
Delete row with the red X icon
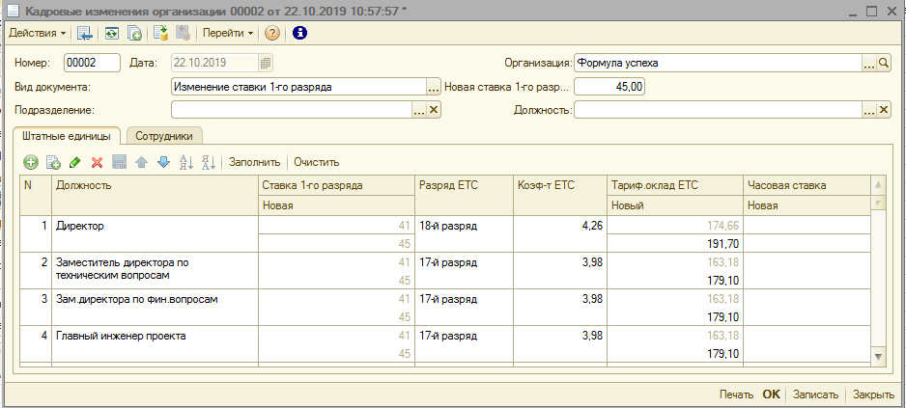[x=97, y=162]
